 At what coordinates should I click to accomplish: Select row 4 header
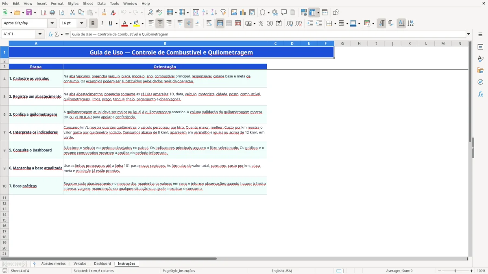(x=4, y=78)
